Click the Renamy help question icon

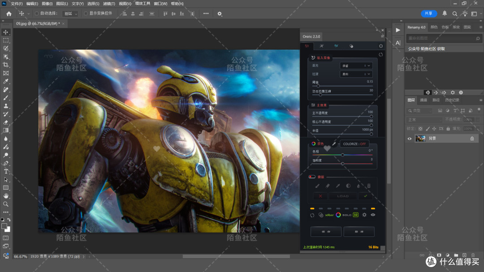pos(461,93)
